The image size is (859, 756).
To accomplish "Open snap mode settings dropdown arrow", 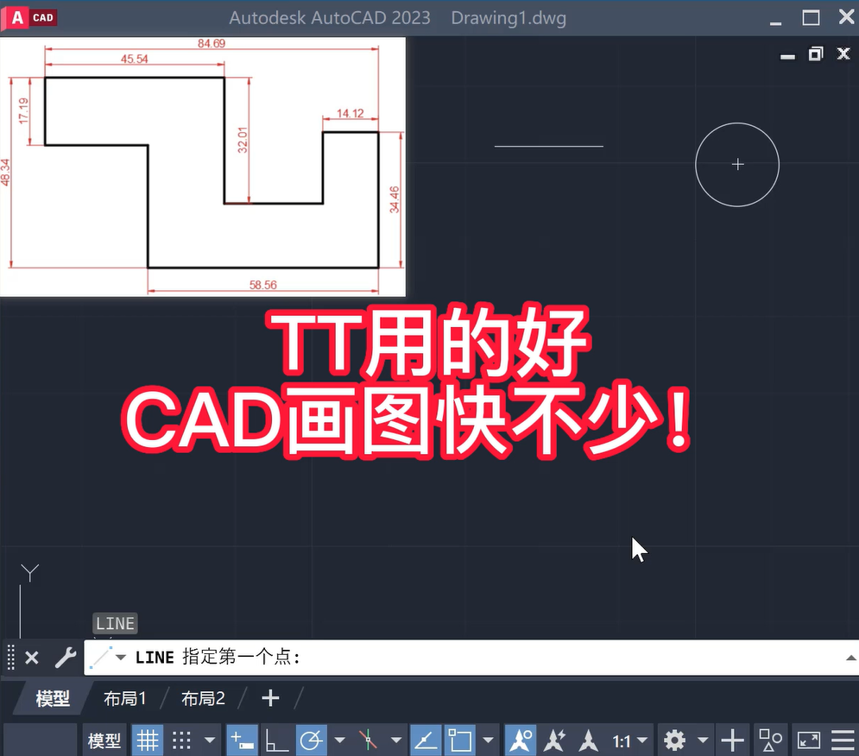I will [210, 740].
